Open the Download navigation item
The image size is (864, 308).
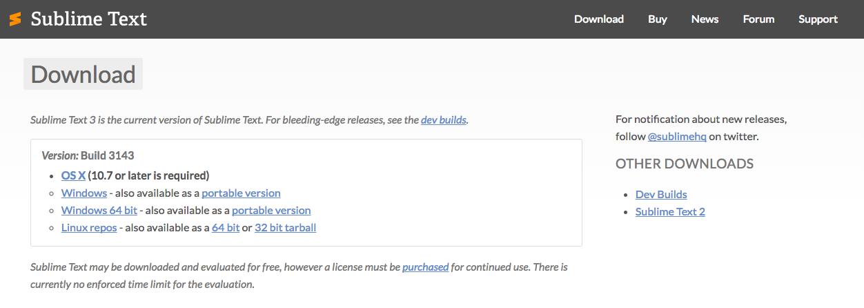click(598, 19)
